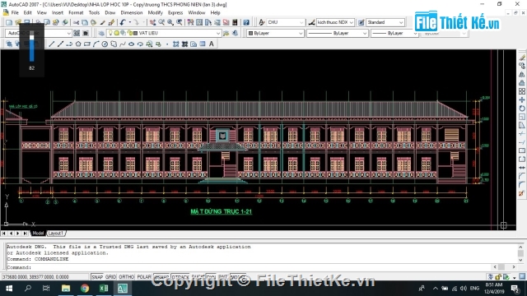Open the Edit menu
The width and height of the screenshot is (527, 296).
pyautogui.click(x=27, y=13)
